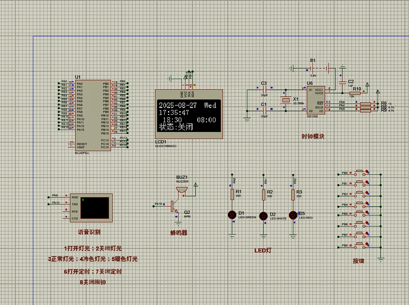Select the 蜂鸣器 label under the buzzer
The height and width of the screenshot is (305, 409).
click(179, 233)
